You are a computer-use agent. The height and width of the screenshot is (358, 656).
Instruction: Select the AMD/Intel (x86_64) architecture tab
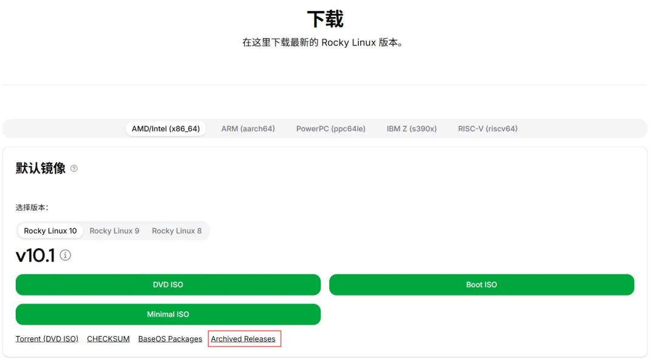tap(166, 129)
